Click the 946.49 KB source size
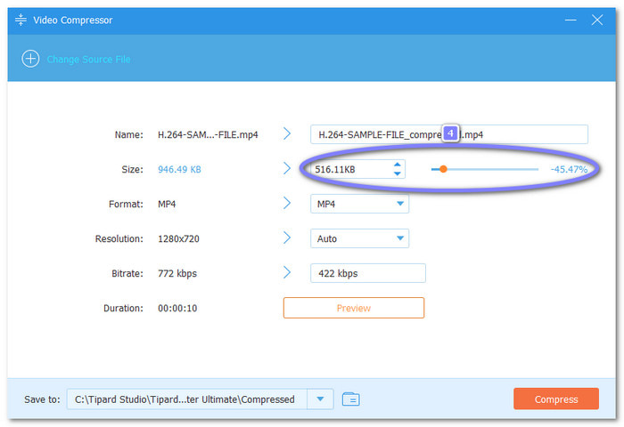 tap(179, 170)
